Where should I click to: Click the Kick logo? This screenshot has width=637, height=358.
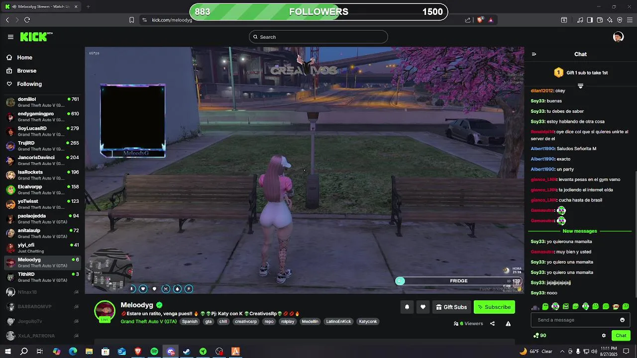point(36,37)
